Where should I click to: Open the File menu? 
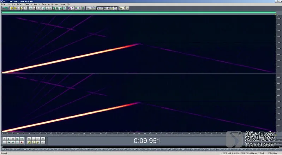coord(3,4)
